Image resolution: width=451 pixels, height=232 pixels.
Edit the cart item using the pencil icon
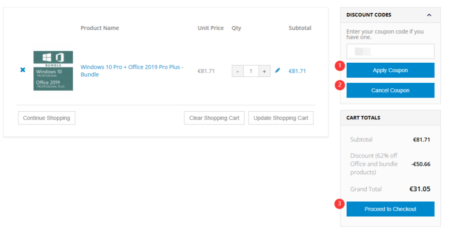click(277, 70)
